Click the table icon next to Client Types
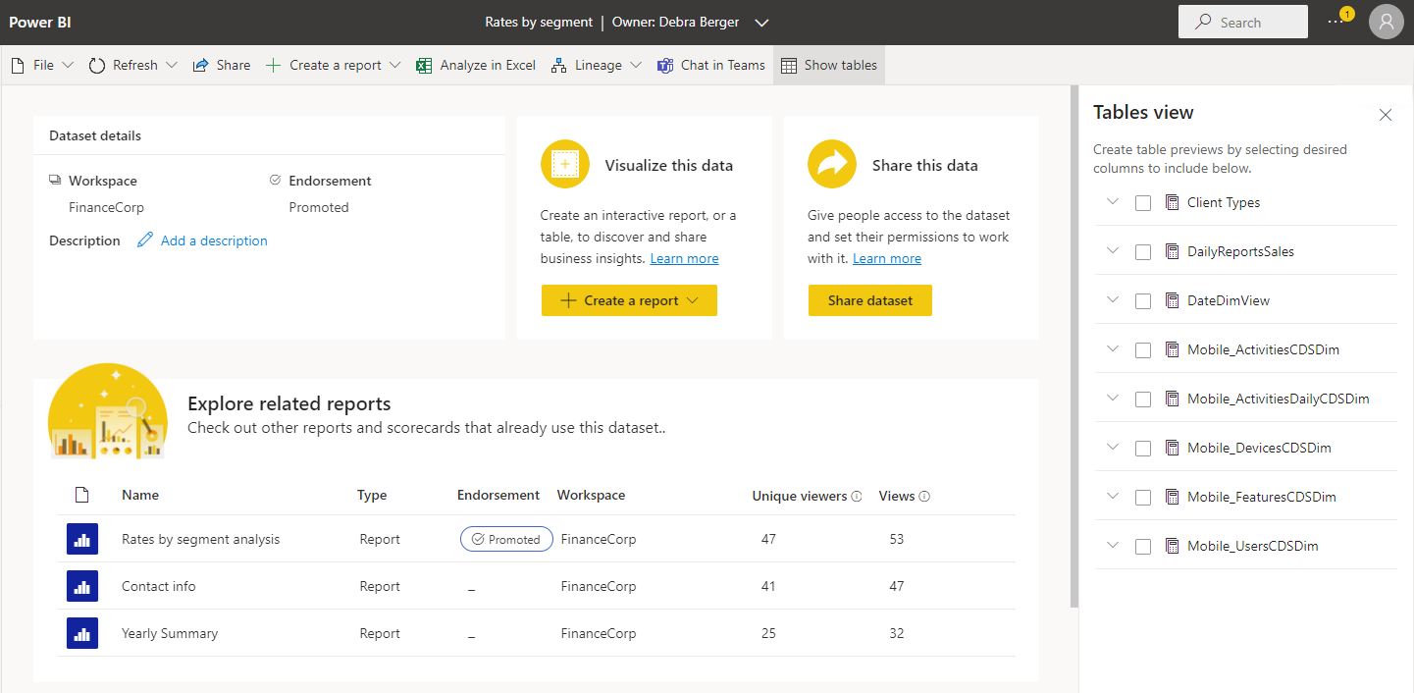The image size is (1414, 693). click(x=1171, y=202)
